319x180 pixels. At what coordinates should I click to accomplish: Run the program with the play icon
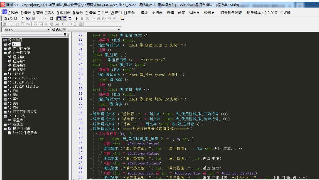point(77,19)
